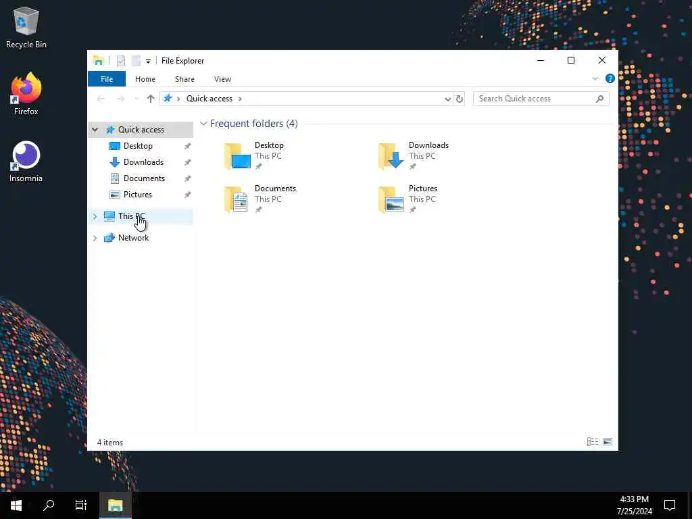
Task: Open Task View from taskbar
Action: tap(81, 505)
